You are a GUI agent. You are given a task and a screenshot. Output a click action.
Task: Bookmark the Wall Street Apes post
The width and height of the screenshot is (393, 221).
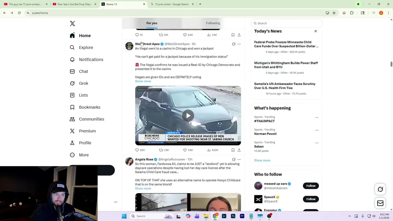click(x=233, y=150)
